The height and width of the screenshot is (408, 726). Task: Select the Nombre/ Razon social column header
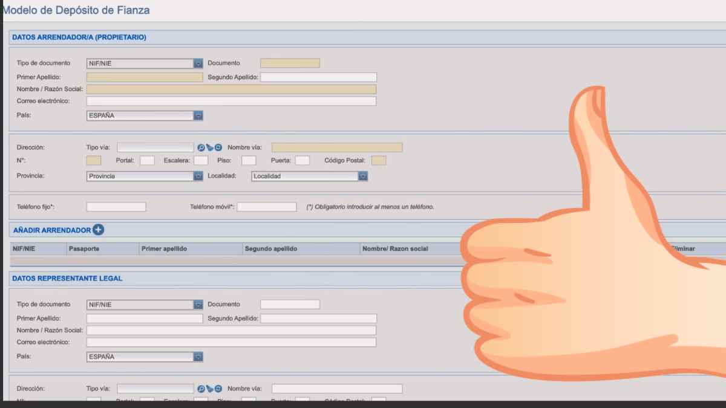click(394, 249)
